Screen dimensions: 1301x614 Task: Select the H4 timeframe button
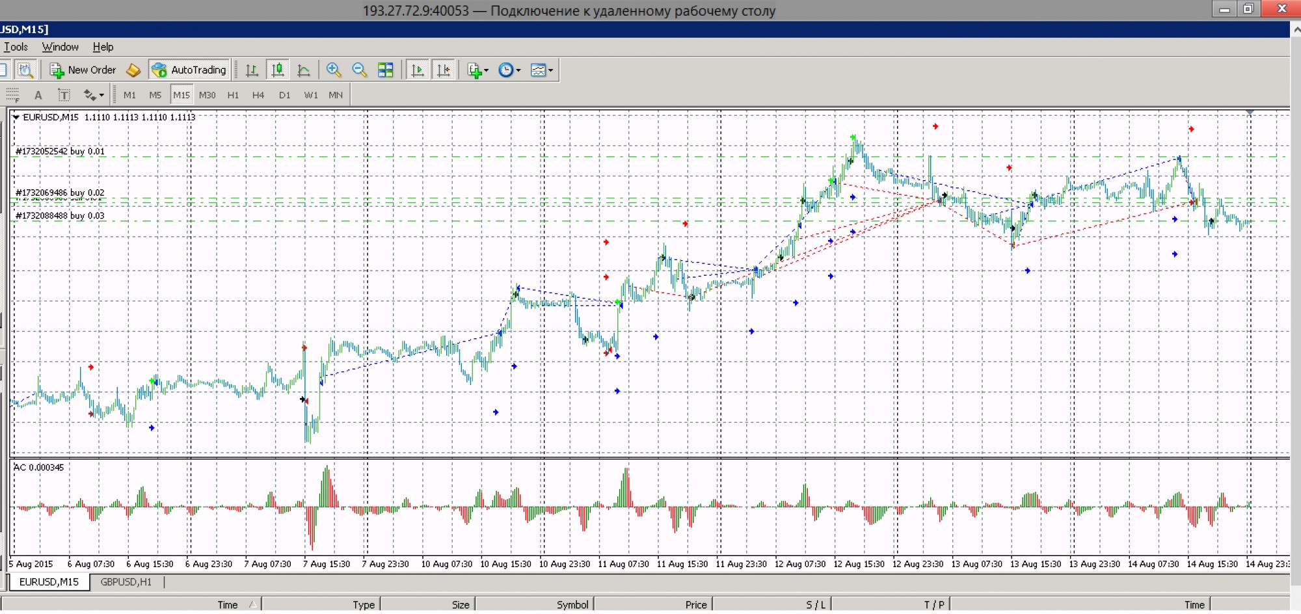pos(258,95)
